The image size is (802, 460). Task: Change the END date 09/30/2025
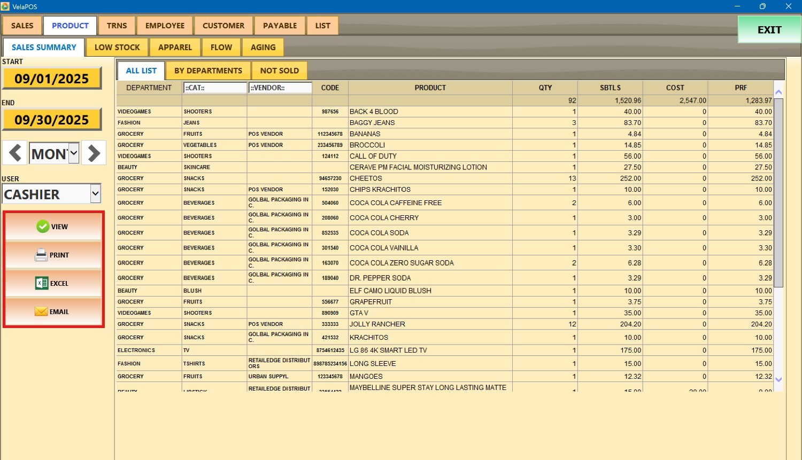[x=52, y=120]
